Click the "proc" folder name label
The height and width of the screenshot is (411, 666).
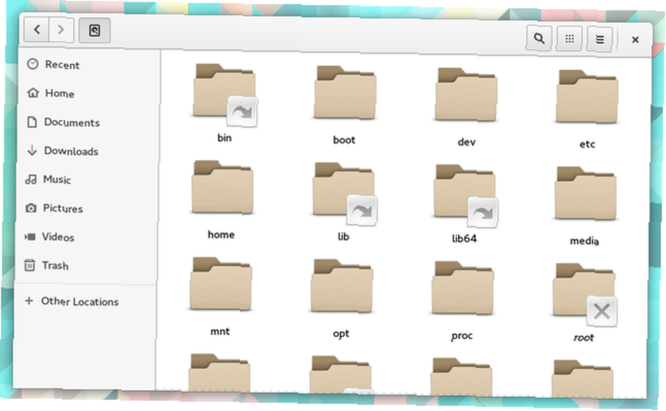462,336
